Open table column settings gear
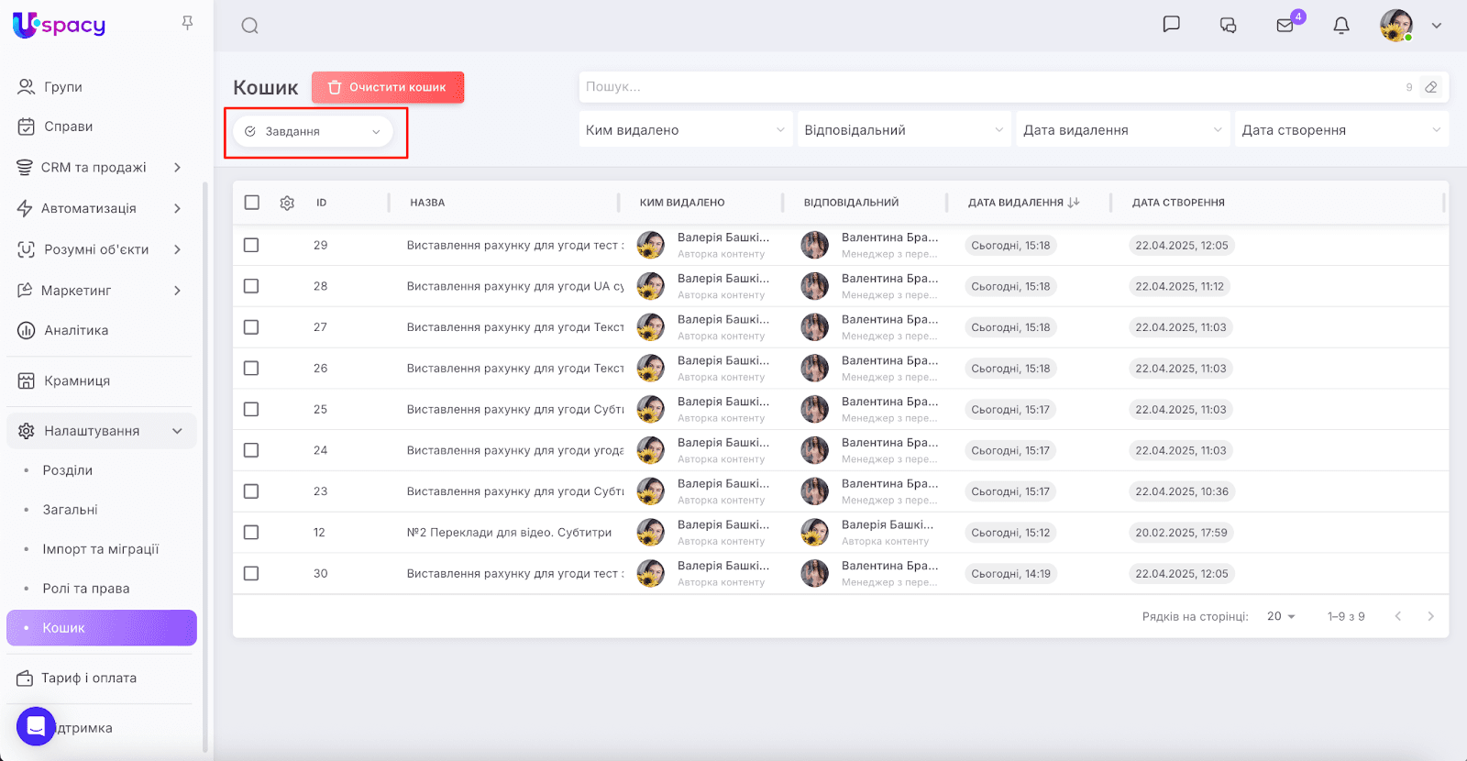Image resolution: width=1467 pixels, height=761 pixels. (287, 203)
